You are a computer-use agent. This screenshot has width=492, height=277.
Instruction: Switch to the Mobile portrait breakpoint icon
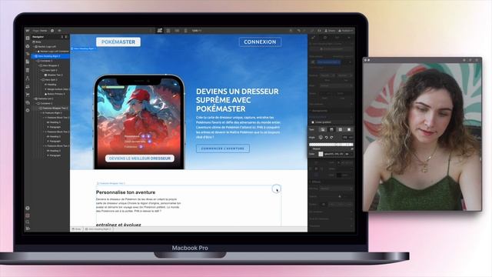pos(185,31)
